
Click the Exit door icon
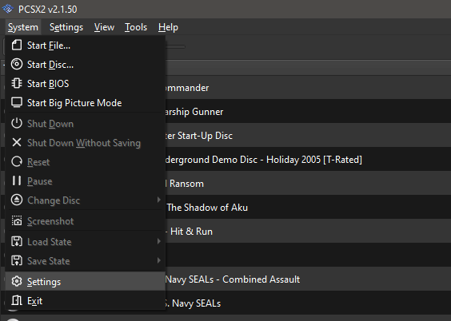click(x=17, y=300)
